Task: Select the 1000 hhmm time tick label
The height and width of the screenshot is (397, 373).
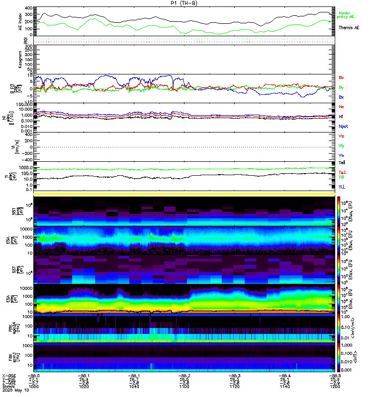Action: click(33, 387)
